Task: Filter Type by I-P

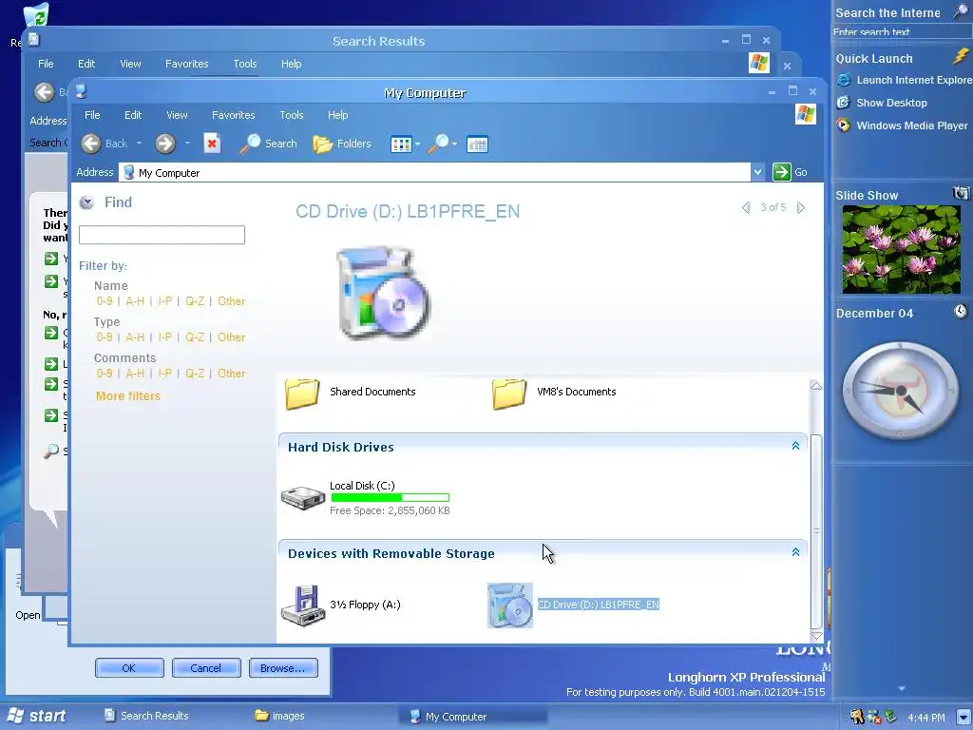Action: 164,337
